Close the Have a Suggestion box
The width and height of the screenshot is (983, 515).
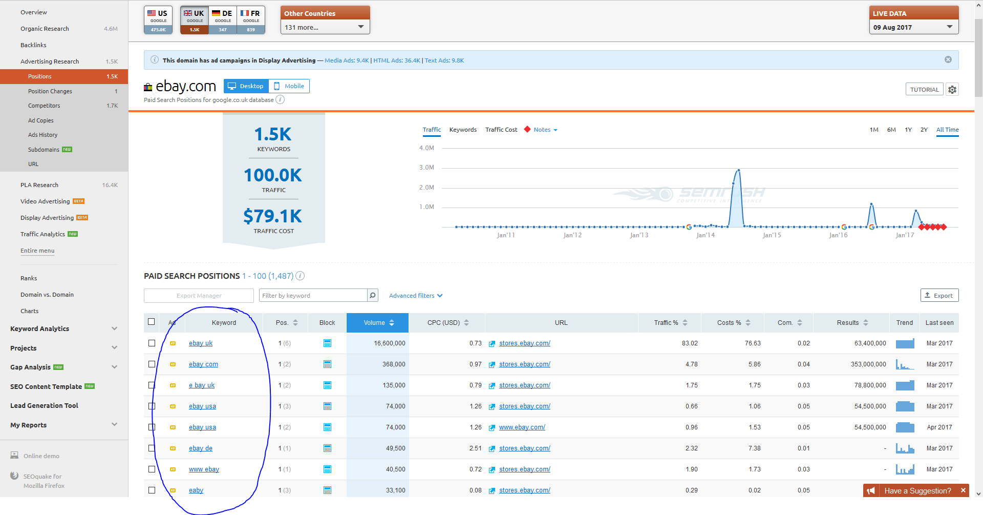(x=963, y=490)
